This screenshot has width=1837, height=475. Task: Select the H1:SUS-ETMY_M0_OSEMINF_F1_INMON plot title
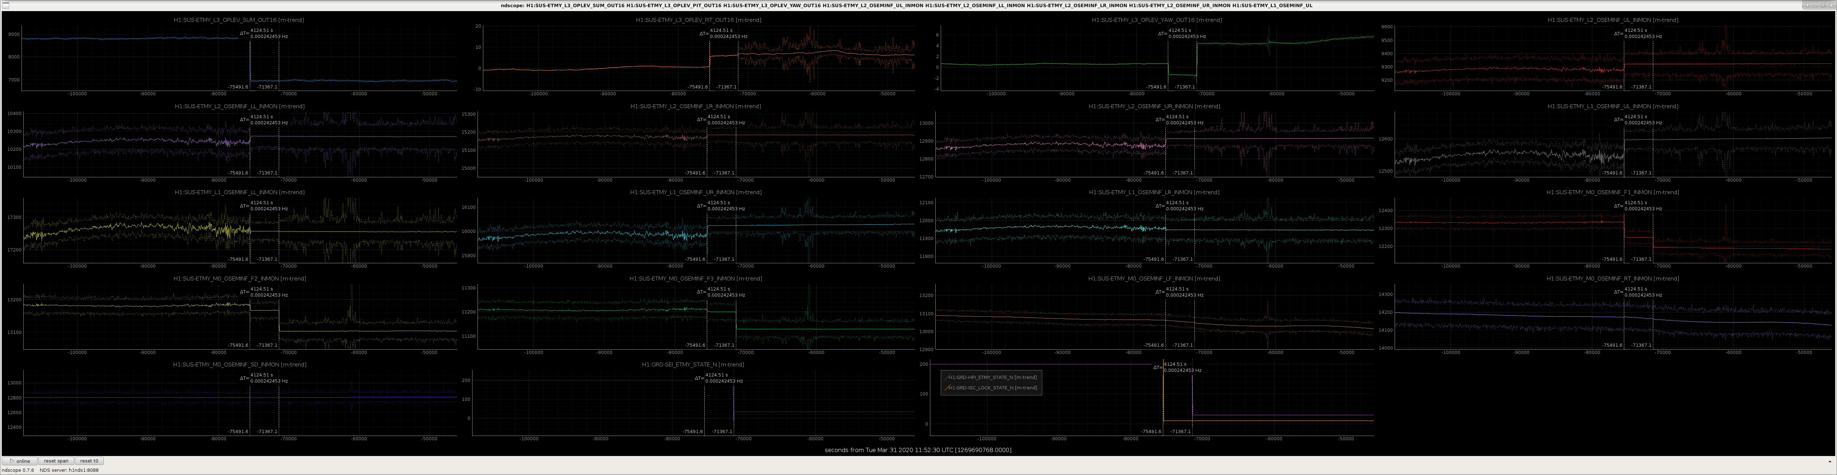(x=1612, y=192)
